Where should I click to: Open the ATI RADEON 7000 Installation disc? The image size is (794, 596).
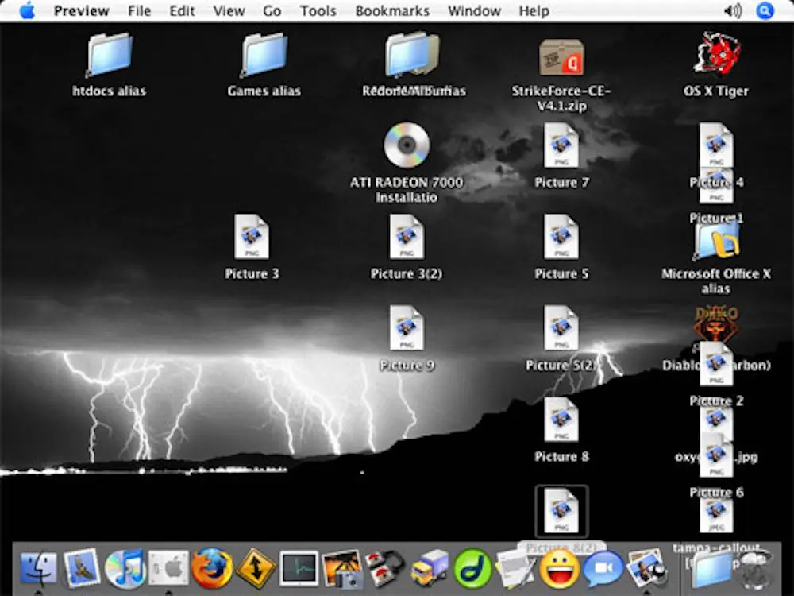(407, 147)
